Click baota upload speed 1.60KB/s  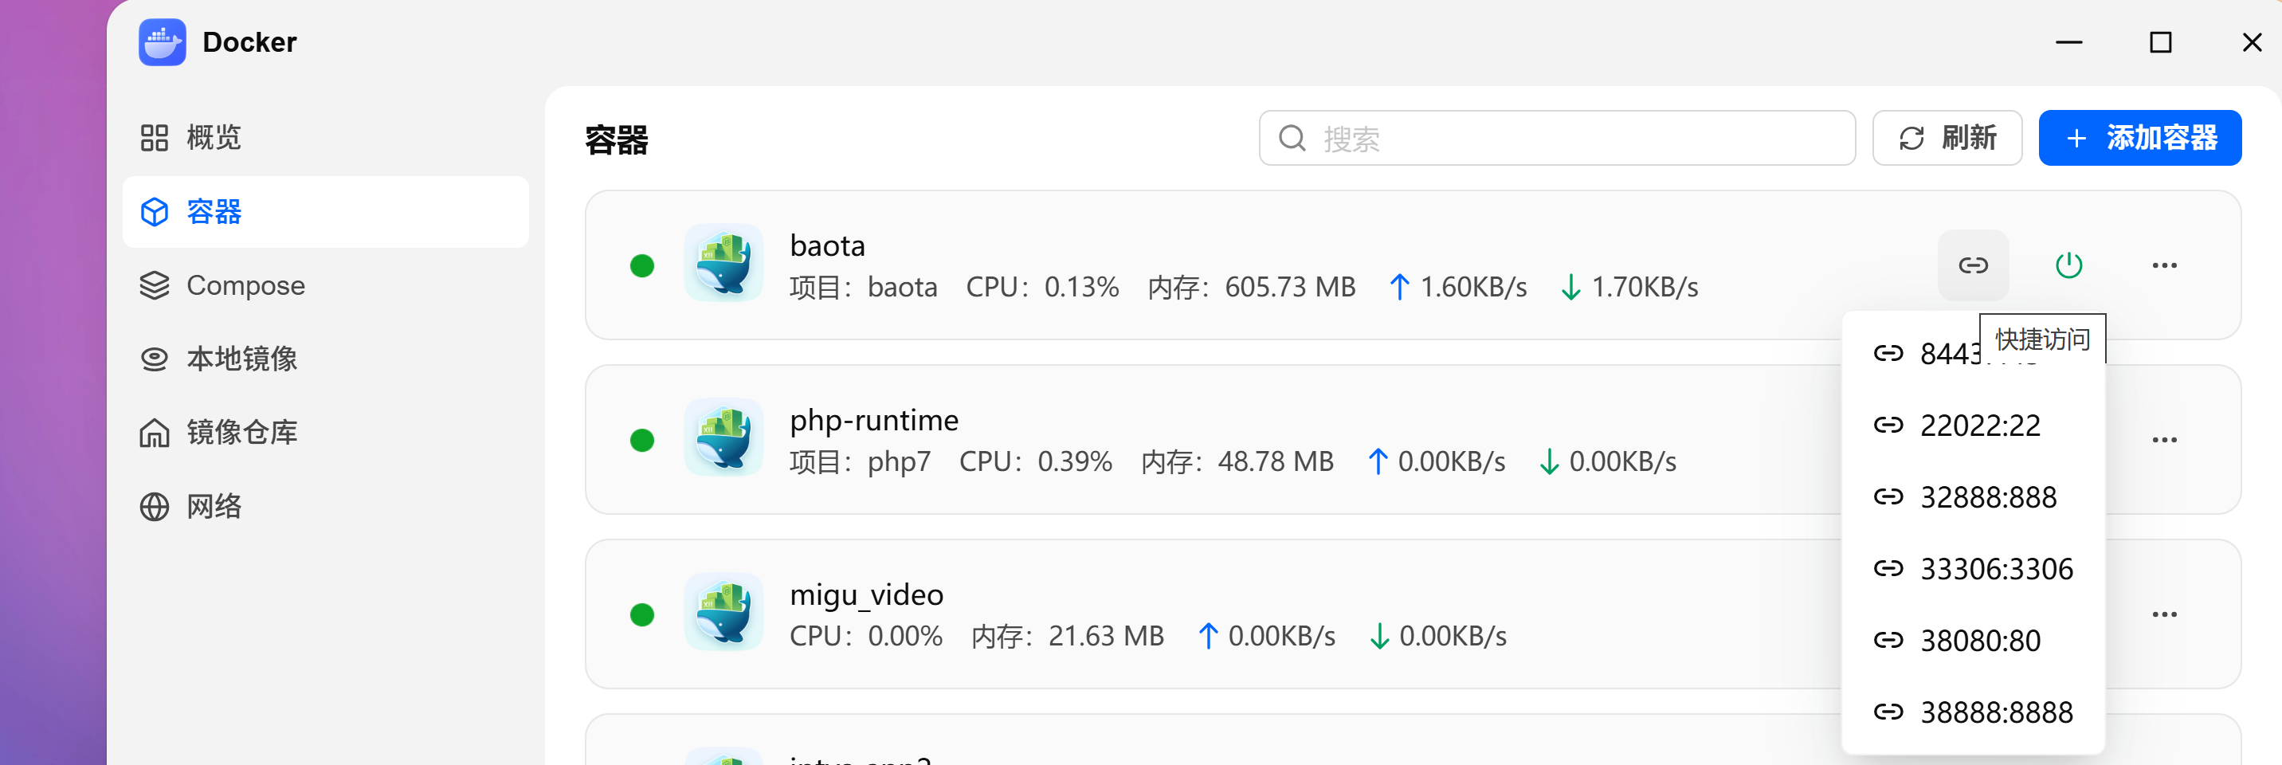click(1473, 287)
